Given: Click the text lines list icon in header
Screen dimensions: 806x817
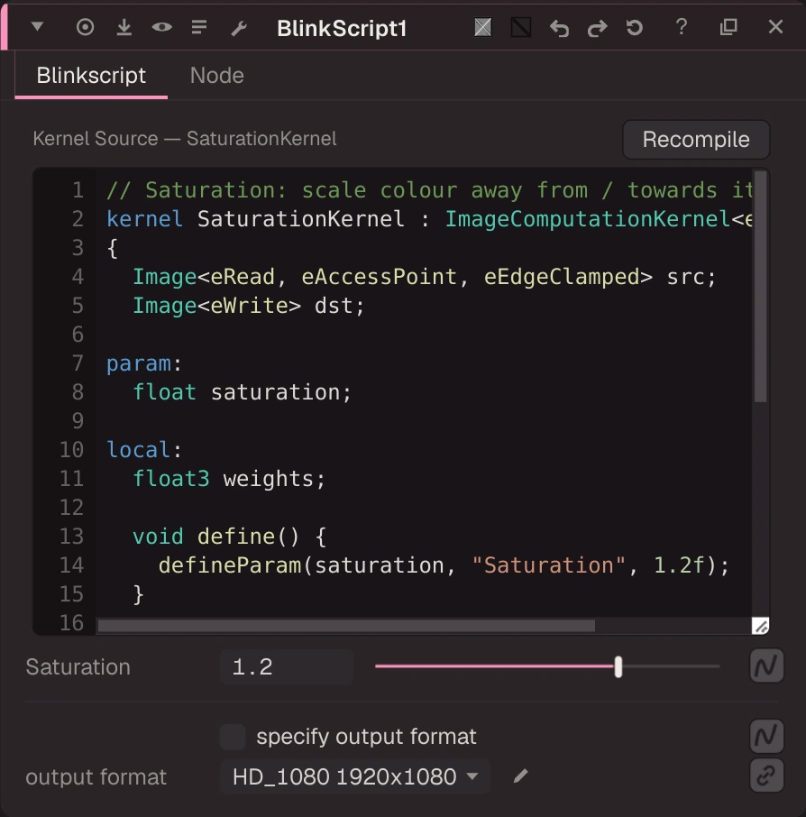Looking at the screenshot, I should click(x=199, y=27).
